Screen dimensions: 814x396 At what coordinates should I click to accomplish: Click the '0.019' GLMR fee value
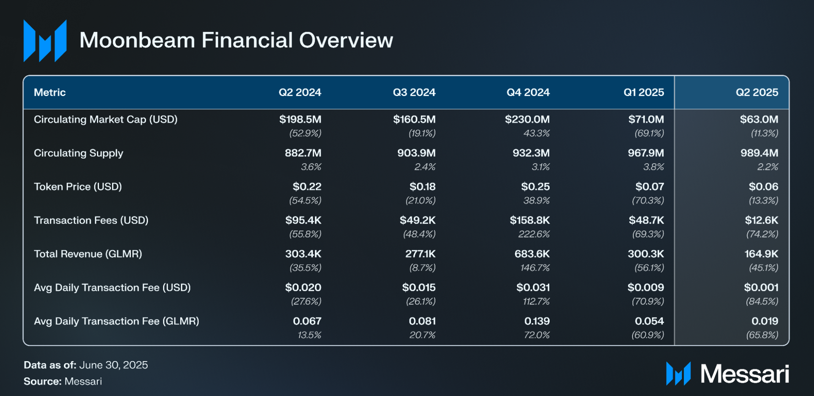pyautogui.click(x=765, y=321)
